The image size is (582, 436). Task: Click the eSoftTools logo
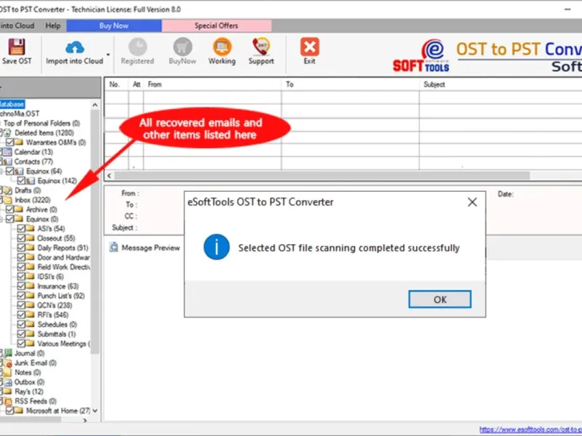[421, 56]
